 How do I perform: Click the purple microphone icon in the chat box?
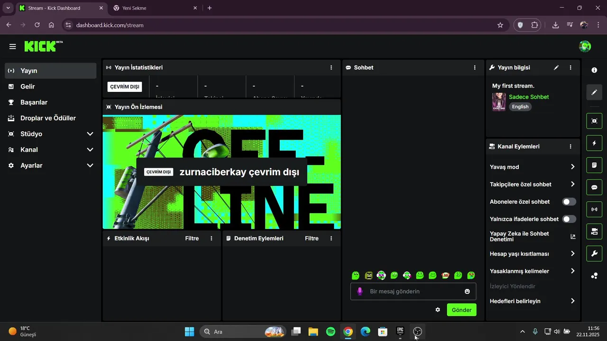pyautogui.click(x=360, y=291)
